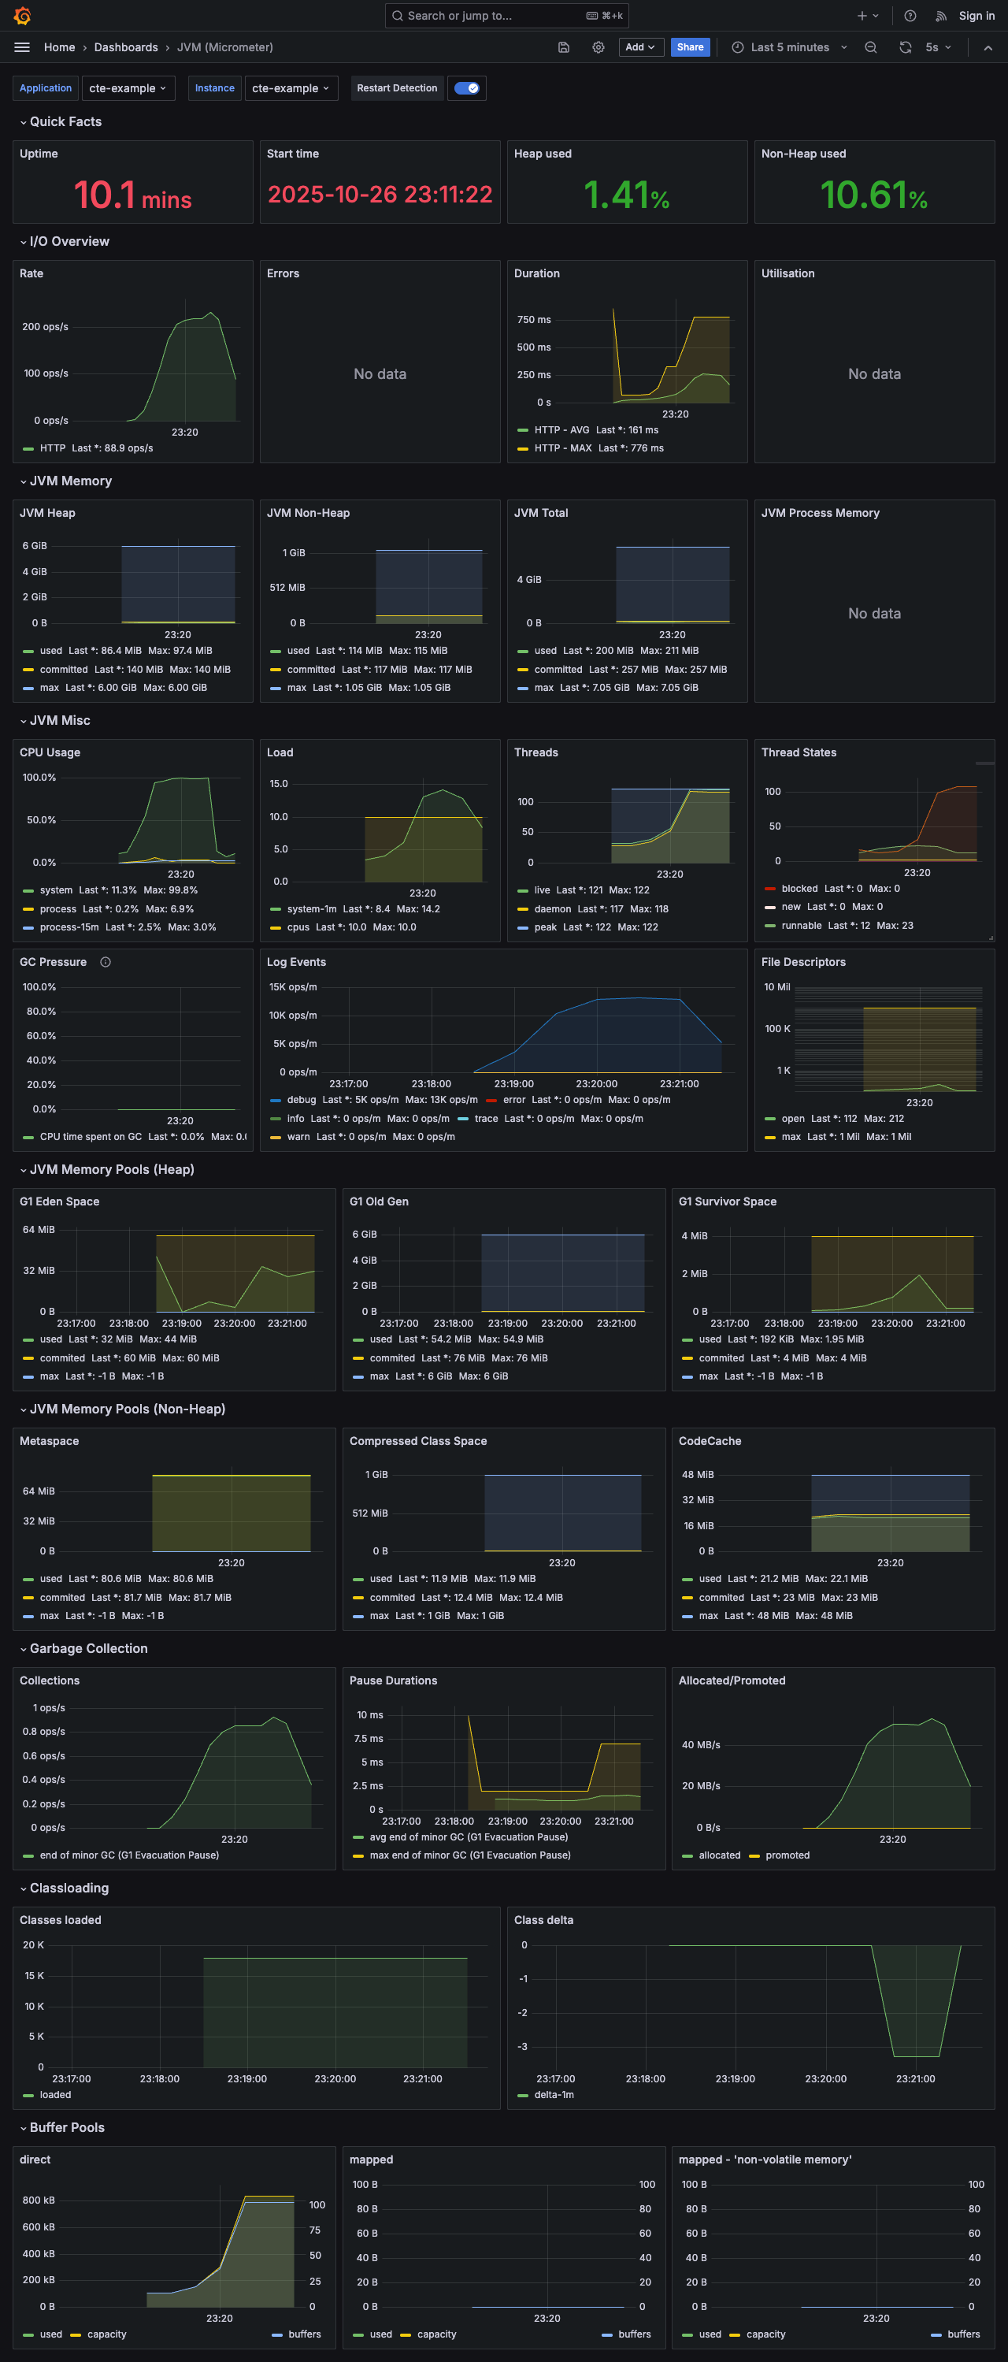Open the sidebar hamburger menu
Image resolution: width=1008 pixels, height=2362 pixels.
tap(22, 48)
